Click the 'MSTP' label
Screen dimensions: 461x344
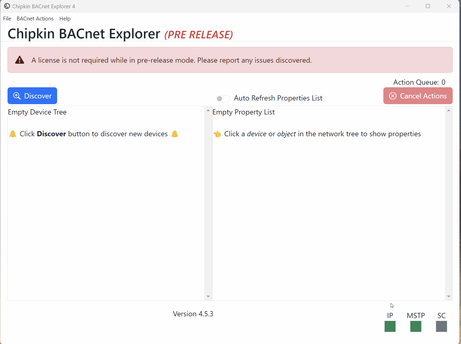pyautogui.click(x=416, y=316)
